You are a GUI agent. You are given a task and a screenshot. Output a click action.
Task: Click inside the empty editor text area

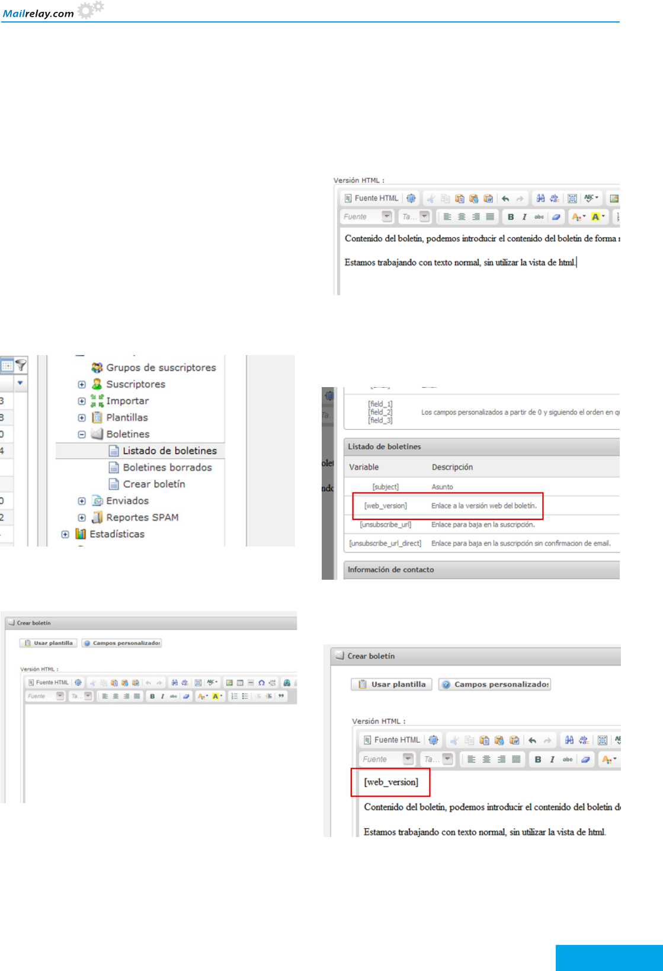[x=160, y=753]
